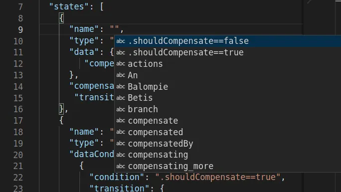Click the condition value ".shouldCompensate==true" on line 22
The image size is (341, 192).
coord(218,177)
